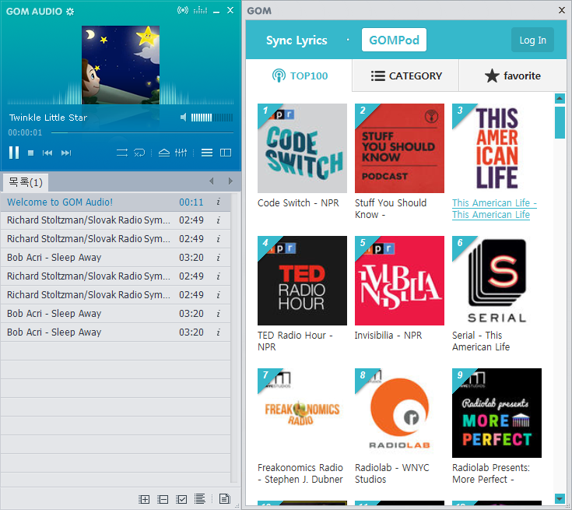The width and height of the screenshot is (572, 510).
Task: Open the Invisibilia podcast thumbnail
Action: tap(399, 280)
